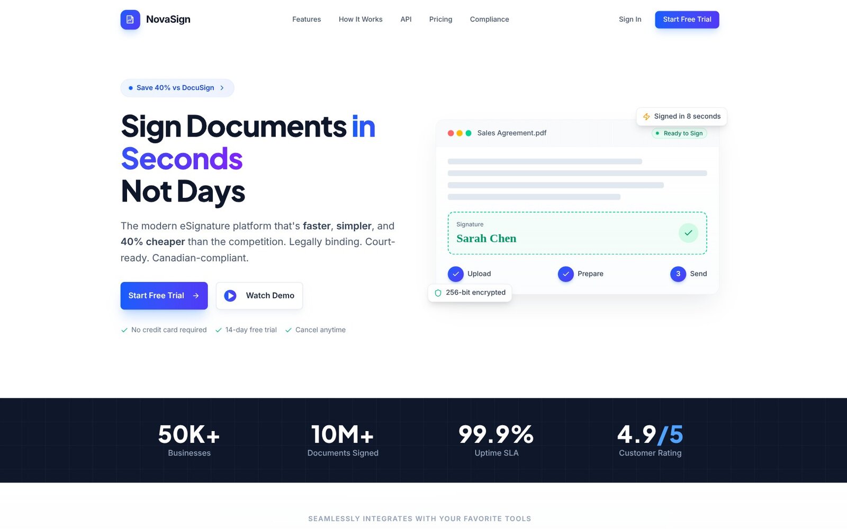Click the 99.9% Uptime SLA stat
The image size is (847, 529).
[496, 440]
